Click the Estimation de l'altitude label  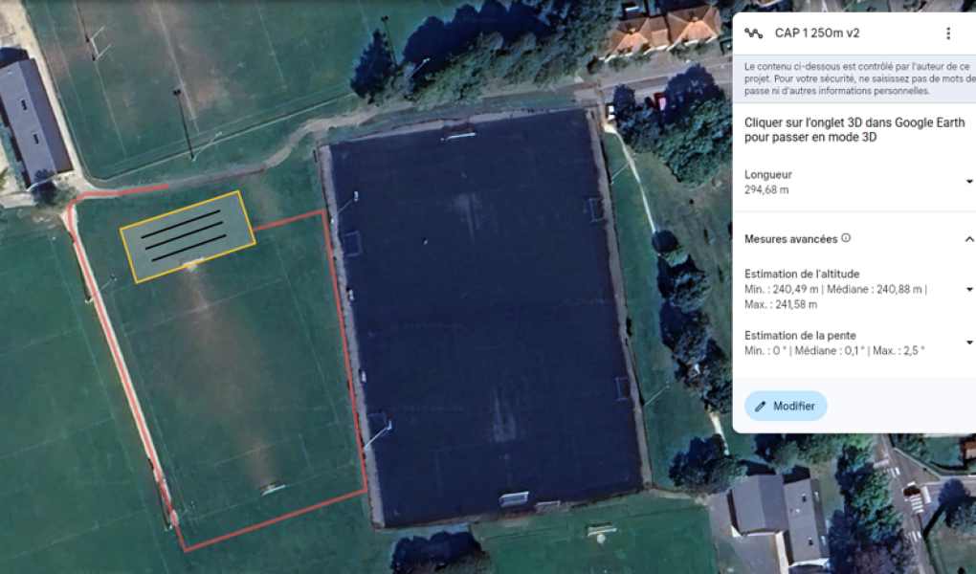click(x=802, y=274)
